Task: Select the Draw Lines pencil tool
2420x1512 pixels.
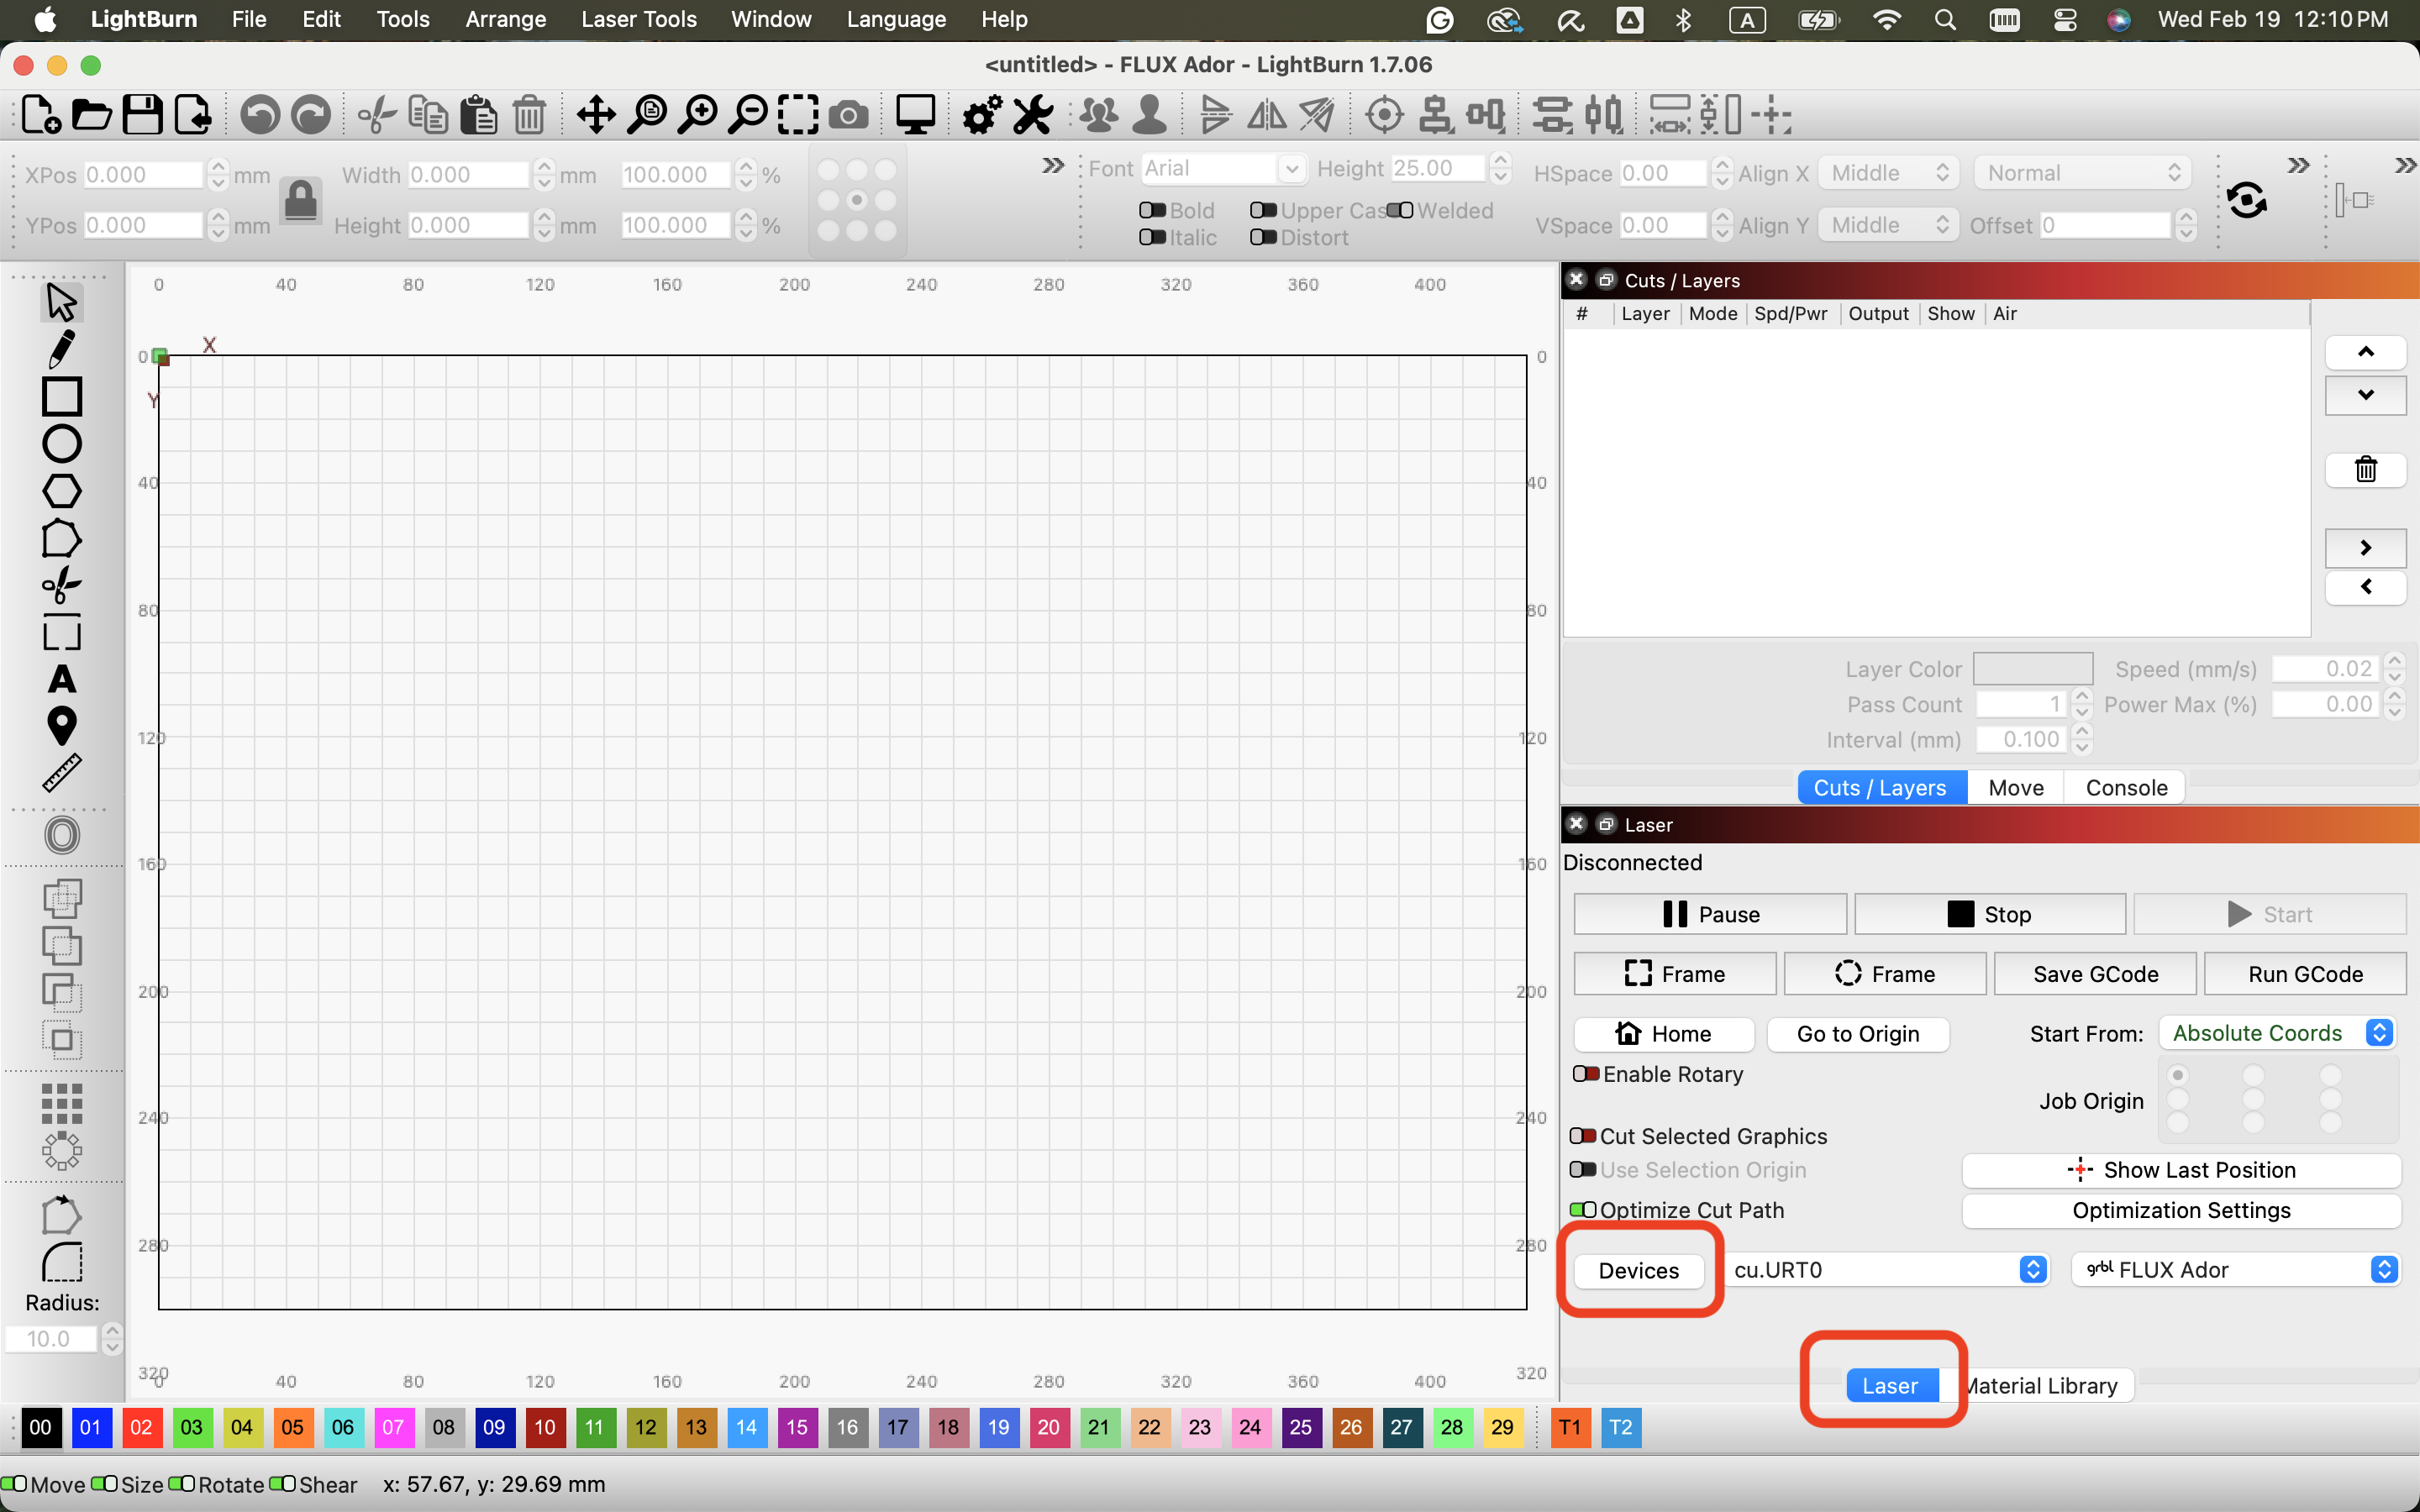Action: point(61,349)
